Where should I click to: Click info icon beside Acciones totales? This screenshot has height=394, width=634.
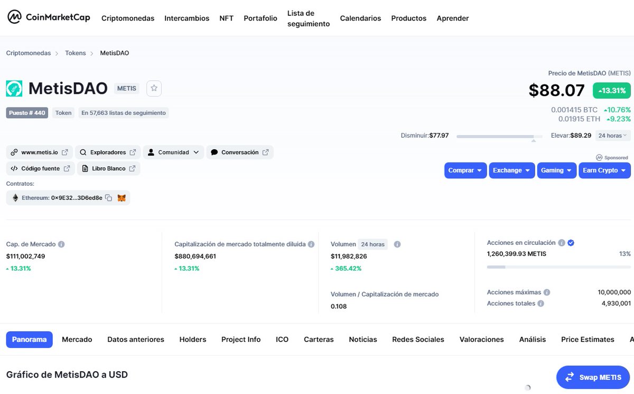click(540, 303)
